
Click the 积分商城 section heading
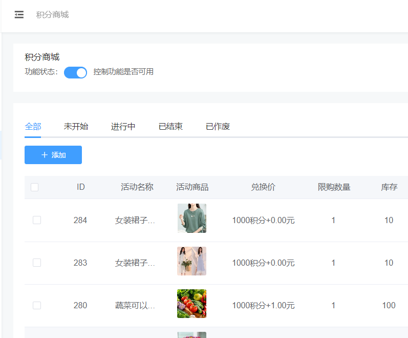coord(42,57)
